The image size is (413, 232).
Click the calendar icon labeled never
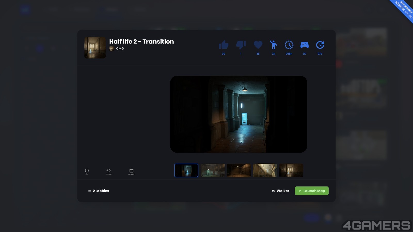(131, 171)
